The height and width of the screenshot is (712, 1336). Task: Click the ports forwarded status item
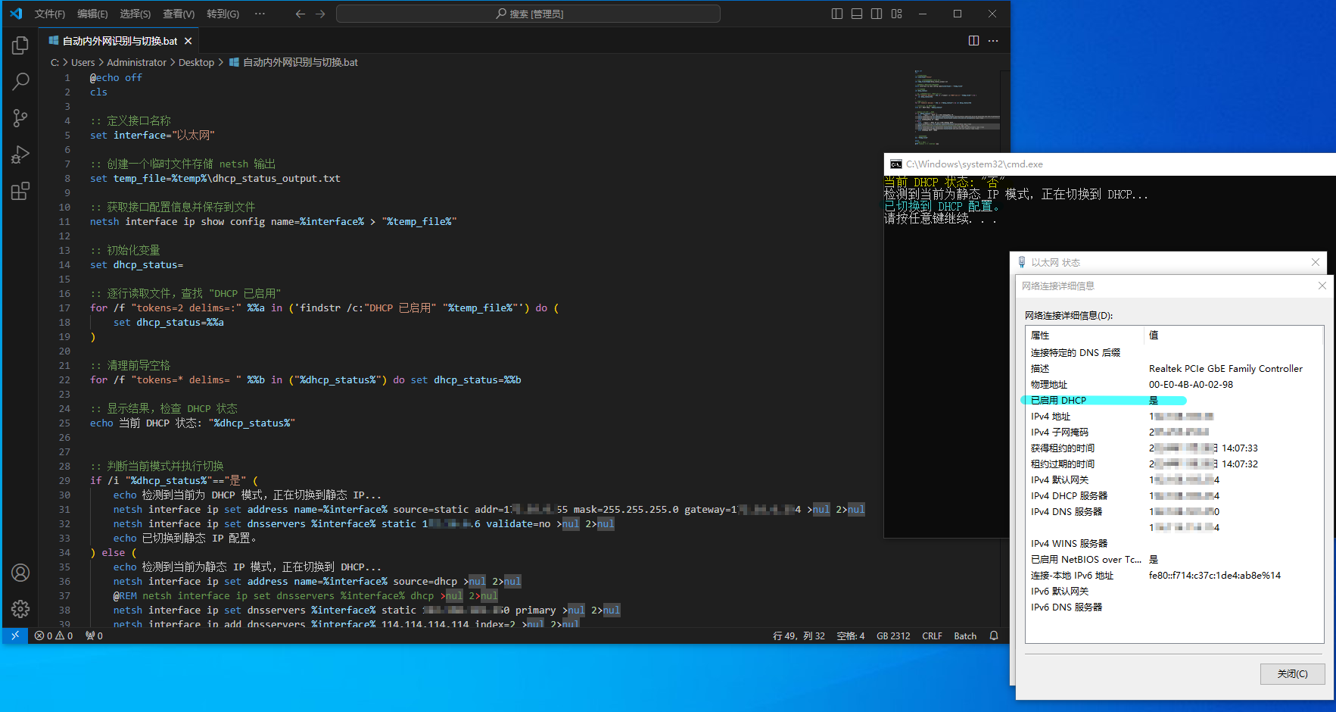[x=94, y=635]
